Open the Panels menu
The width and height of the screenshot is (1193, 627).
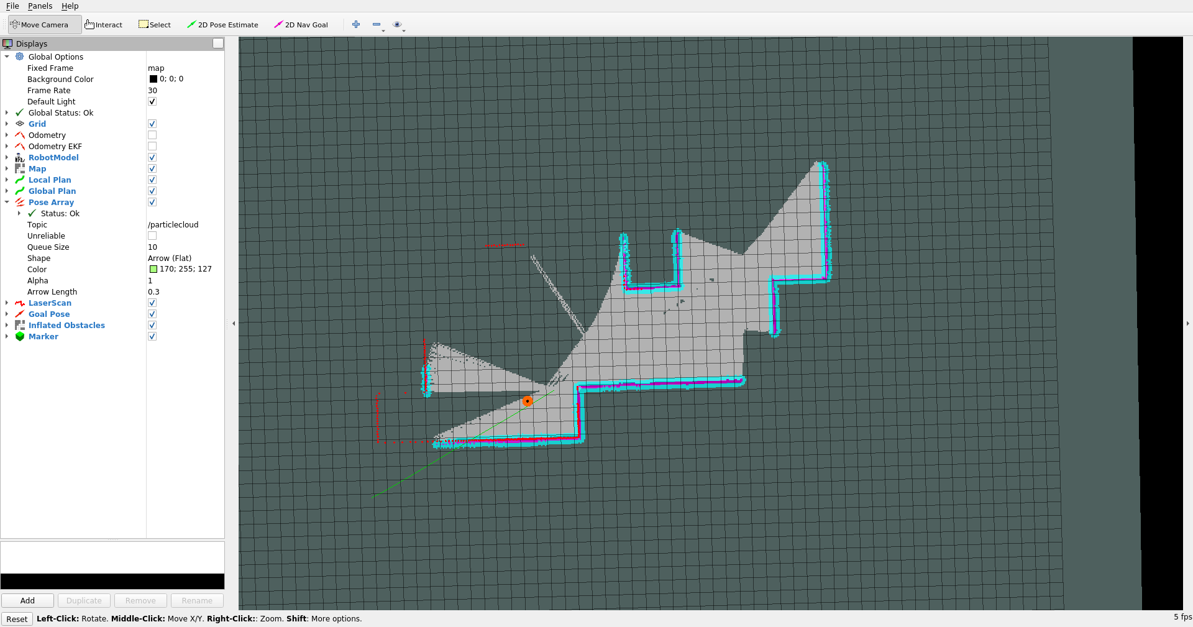[x=40, y=6]
